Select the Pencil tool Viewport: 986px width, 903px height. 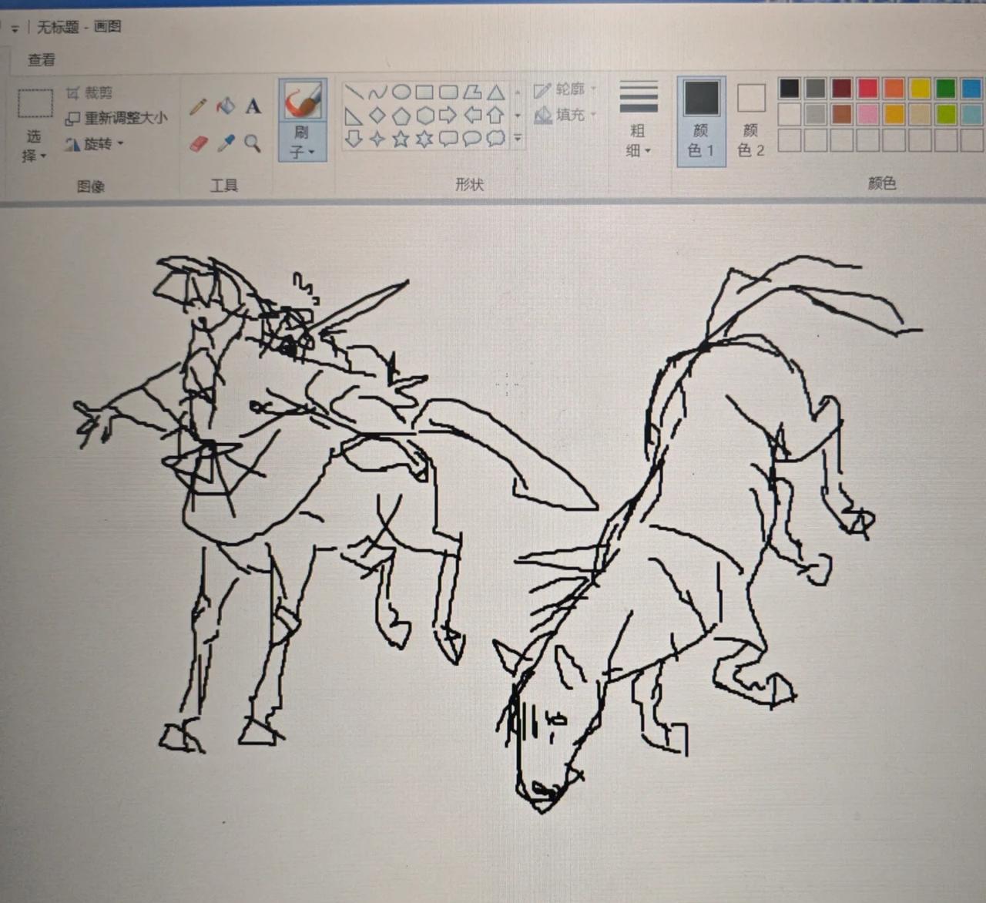pos(198,106)
